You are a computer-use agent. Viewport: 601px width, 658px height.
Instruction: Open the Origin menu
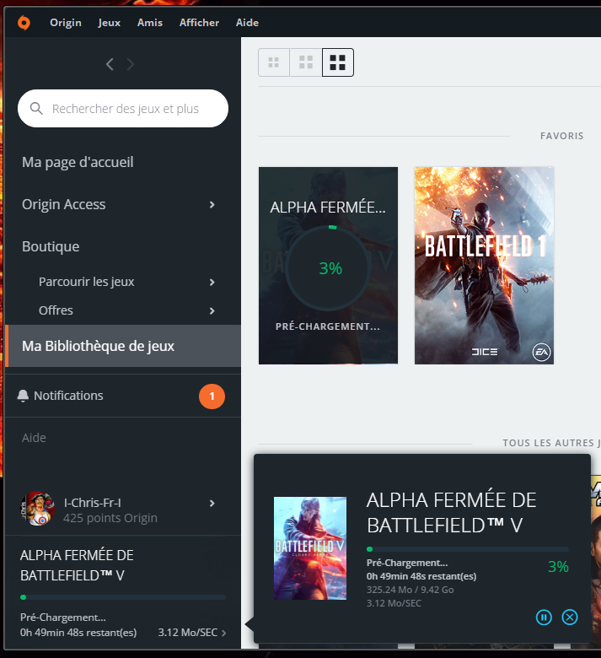pyautogui.click(x=66, y=23)
